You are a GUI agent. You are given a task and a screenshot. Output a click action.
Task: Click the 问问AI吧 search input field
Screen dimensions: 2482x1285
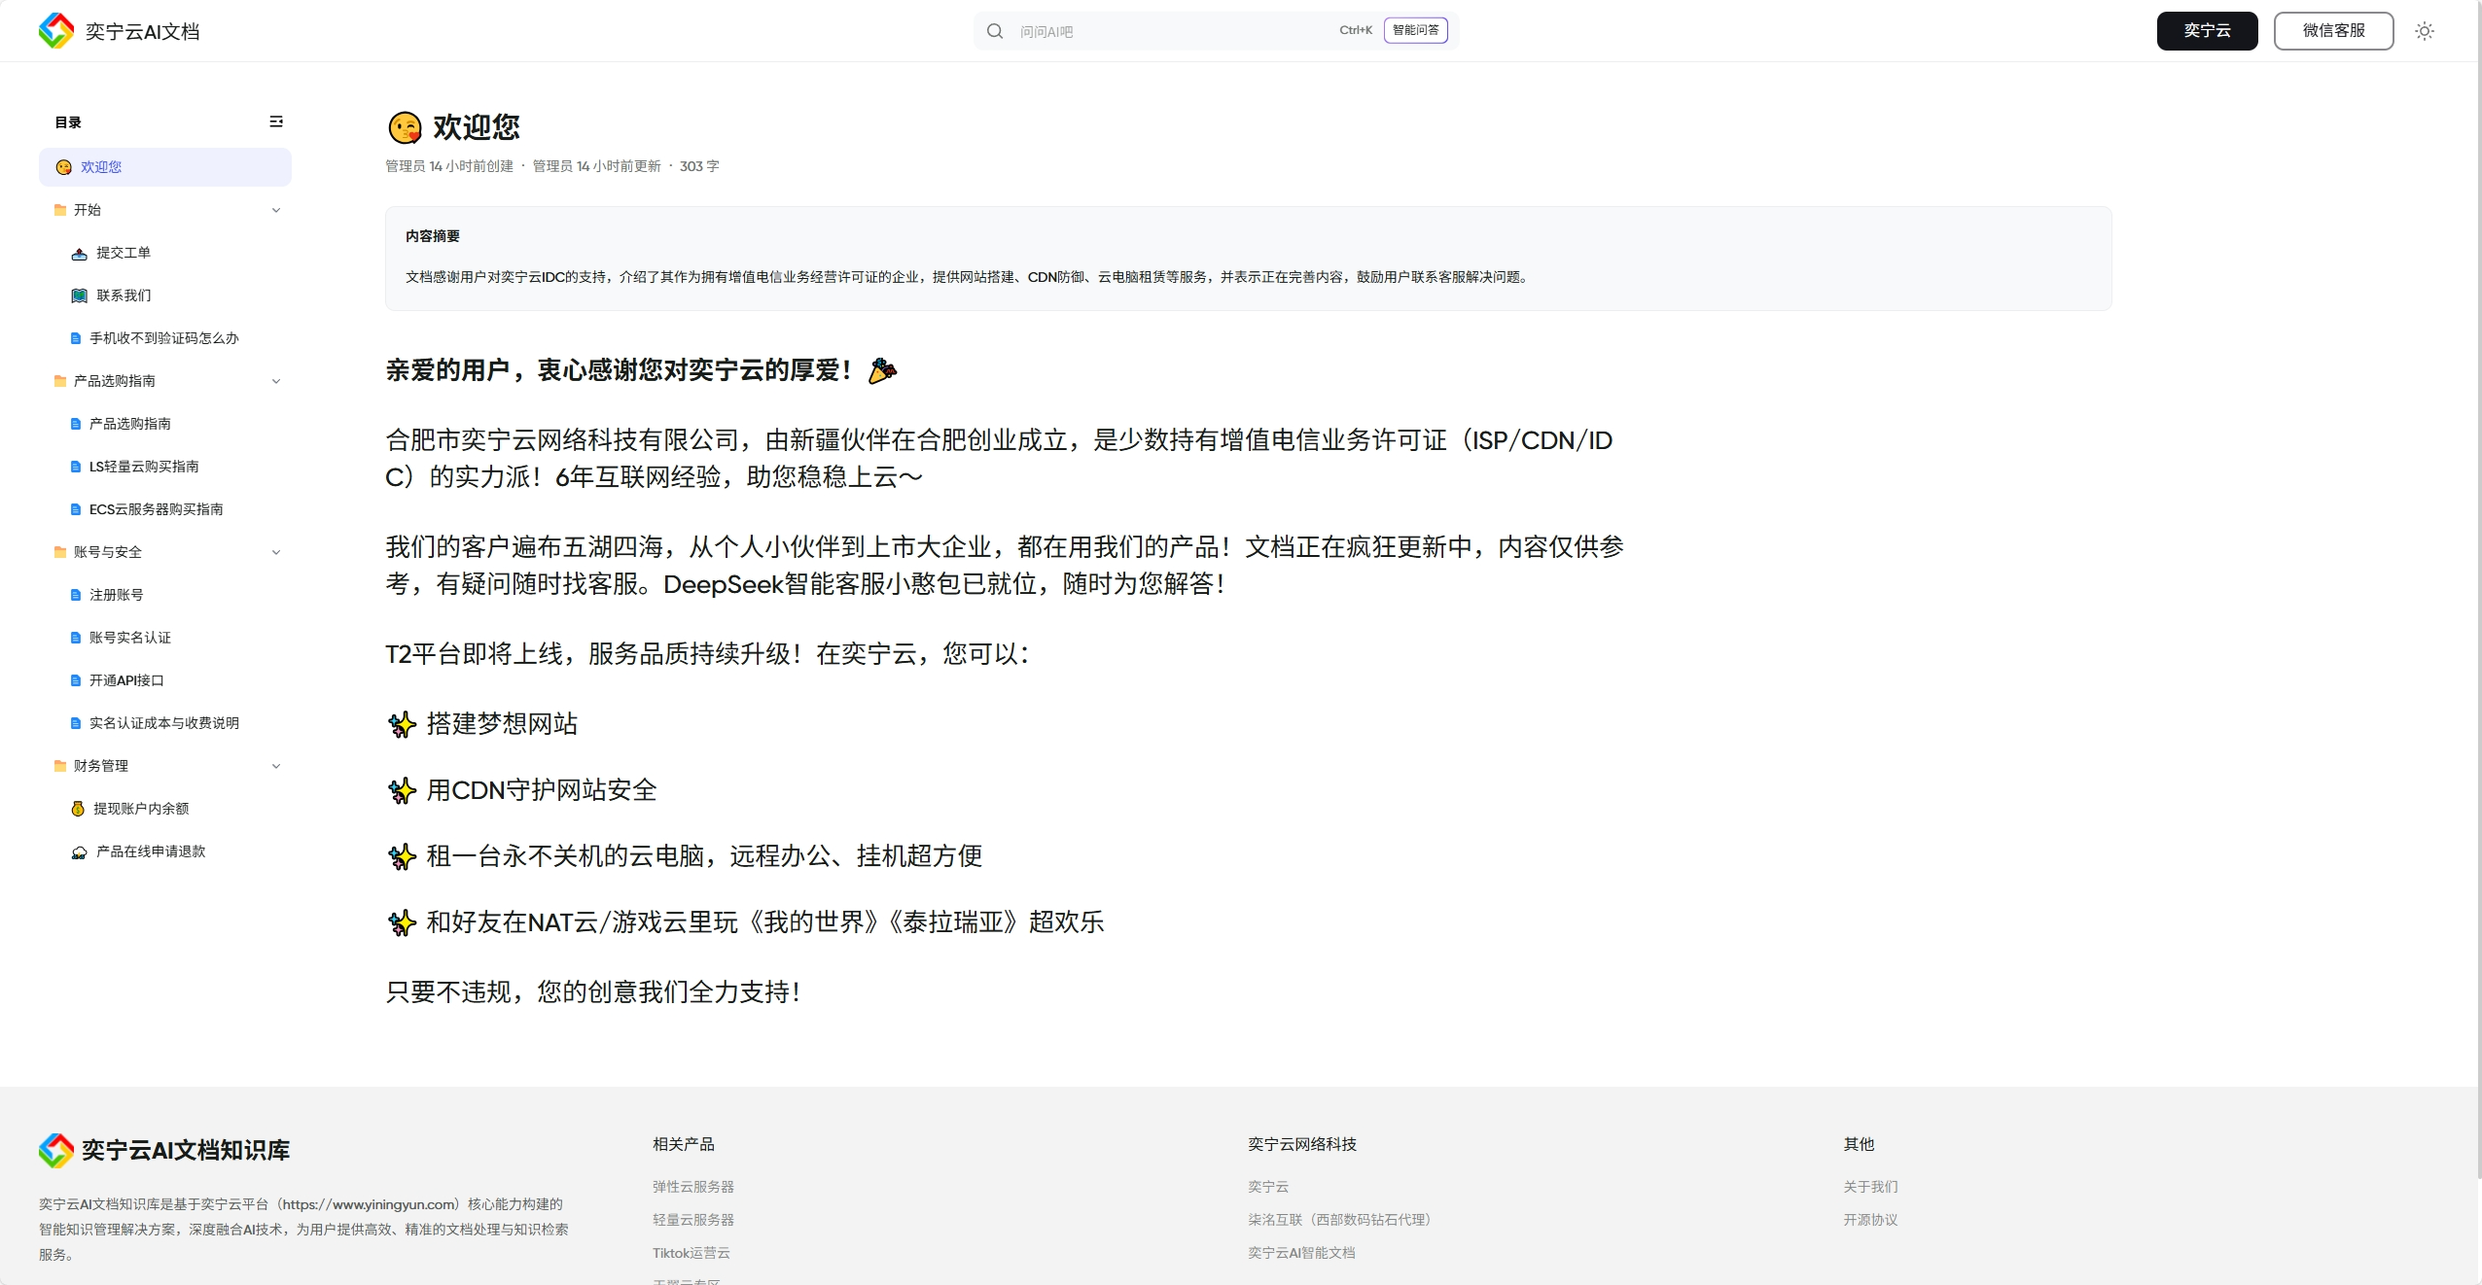click(x=1118, y=30)
